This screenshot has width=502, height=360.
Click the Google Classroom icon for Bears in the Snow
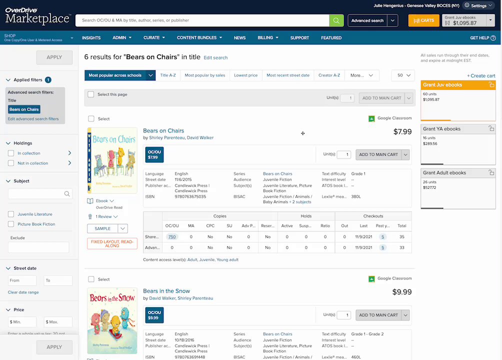click(x=371, y=279)
